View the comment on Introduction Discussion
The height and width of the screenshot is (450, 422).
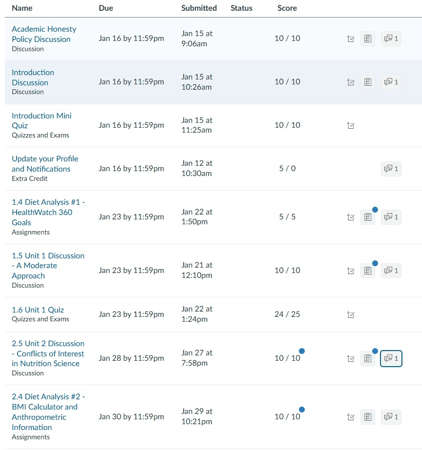391,81
